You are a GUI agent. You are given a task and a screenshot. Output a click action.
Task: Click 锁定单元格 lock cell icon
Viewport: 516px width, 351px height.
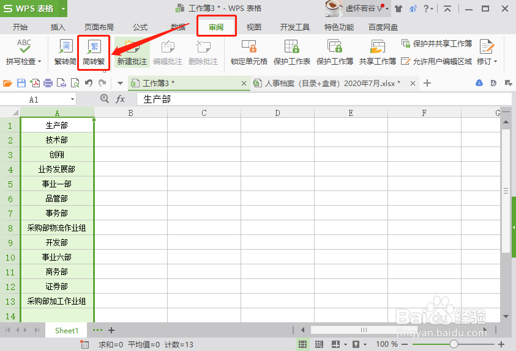tap(249, 46)
